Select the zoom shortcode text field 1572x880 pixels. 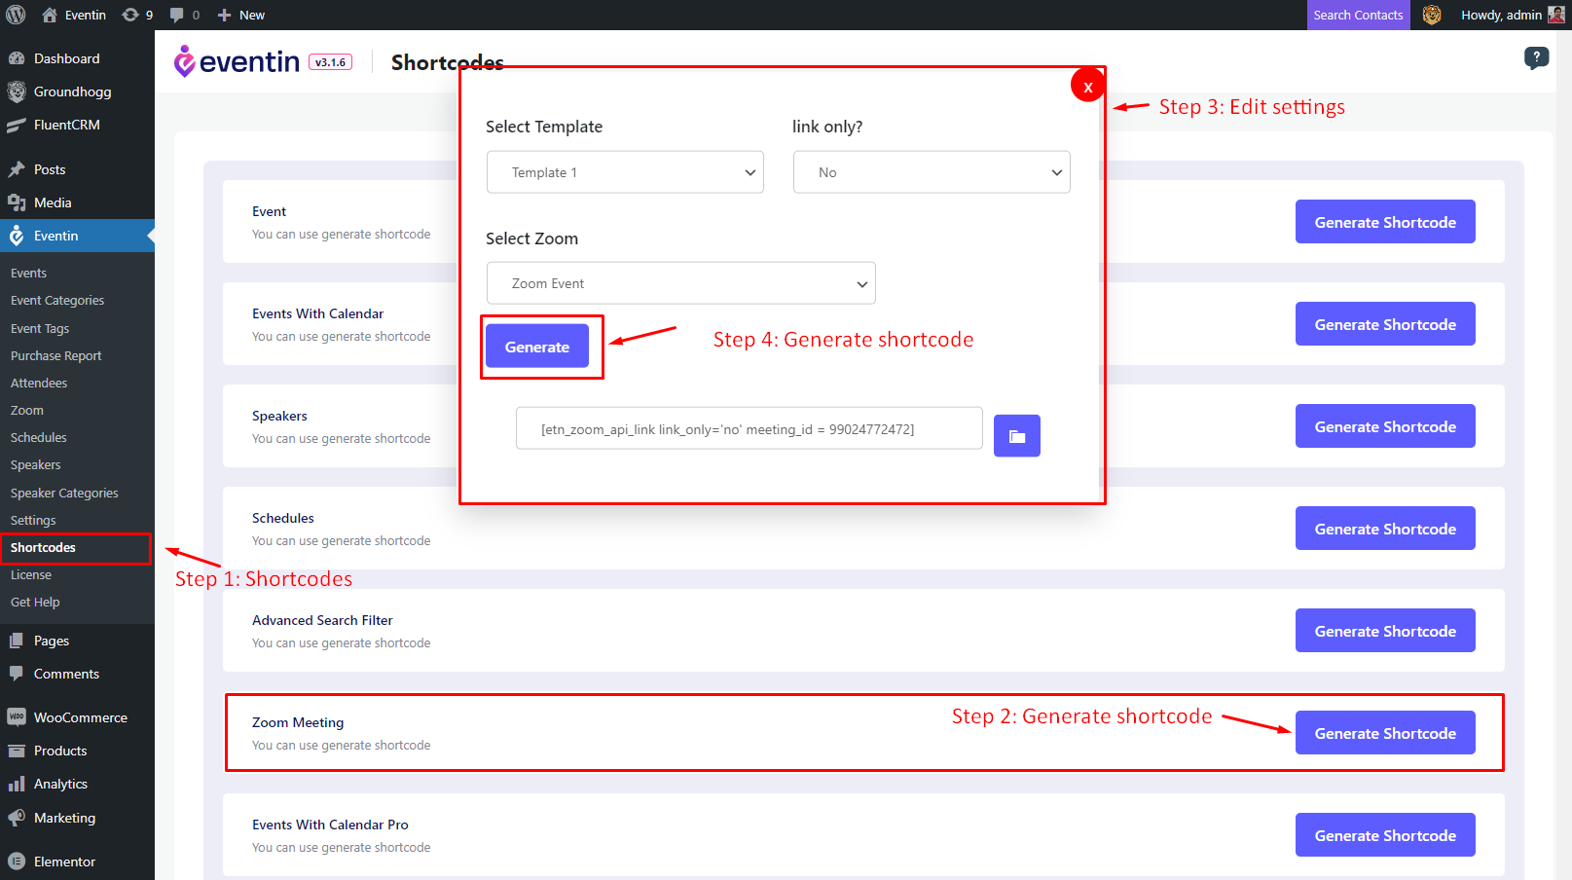[x=748, y=428]
